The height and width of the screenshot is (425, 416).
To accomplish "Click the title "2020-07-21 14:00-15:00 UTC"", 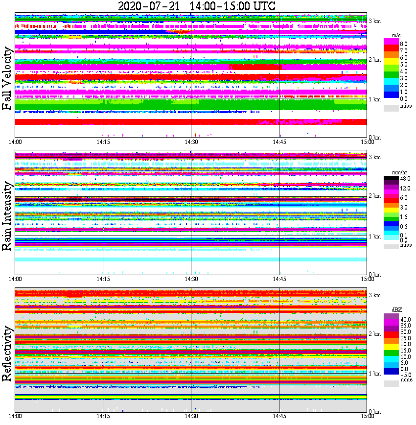I will click(x=197, y=6).
